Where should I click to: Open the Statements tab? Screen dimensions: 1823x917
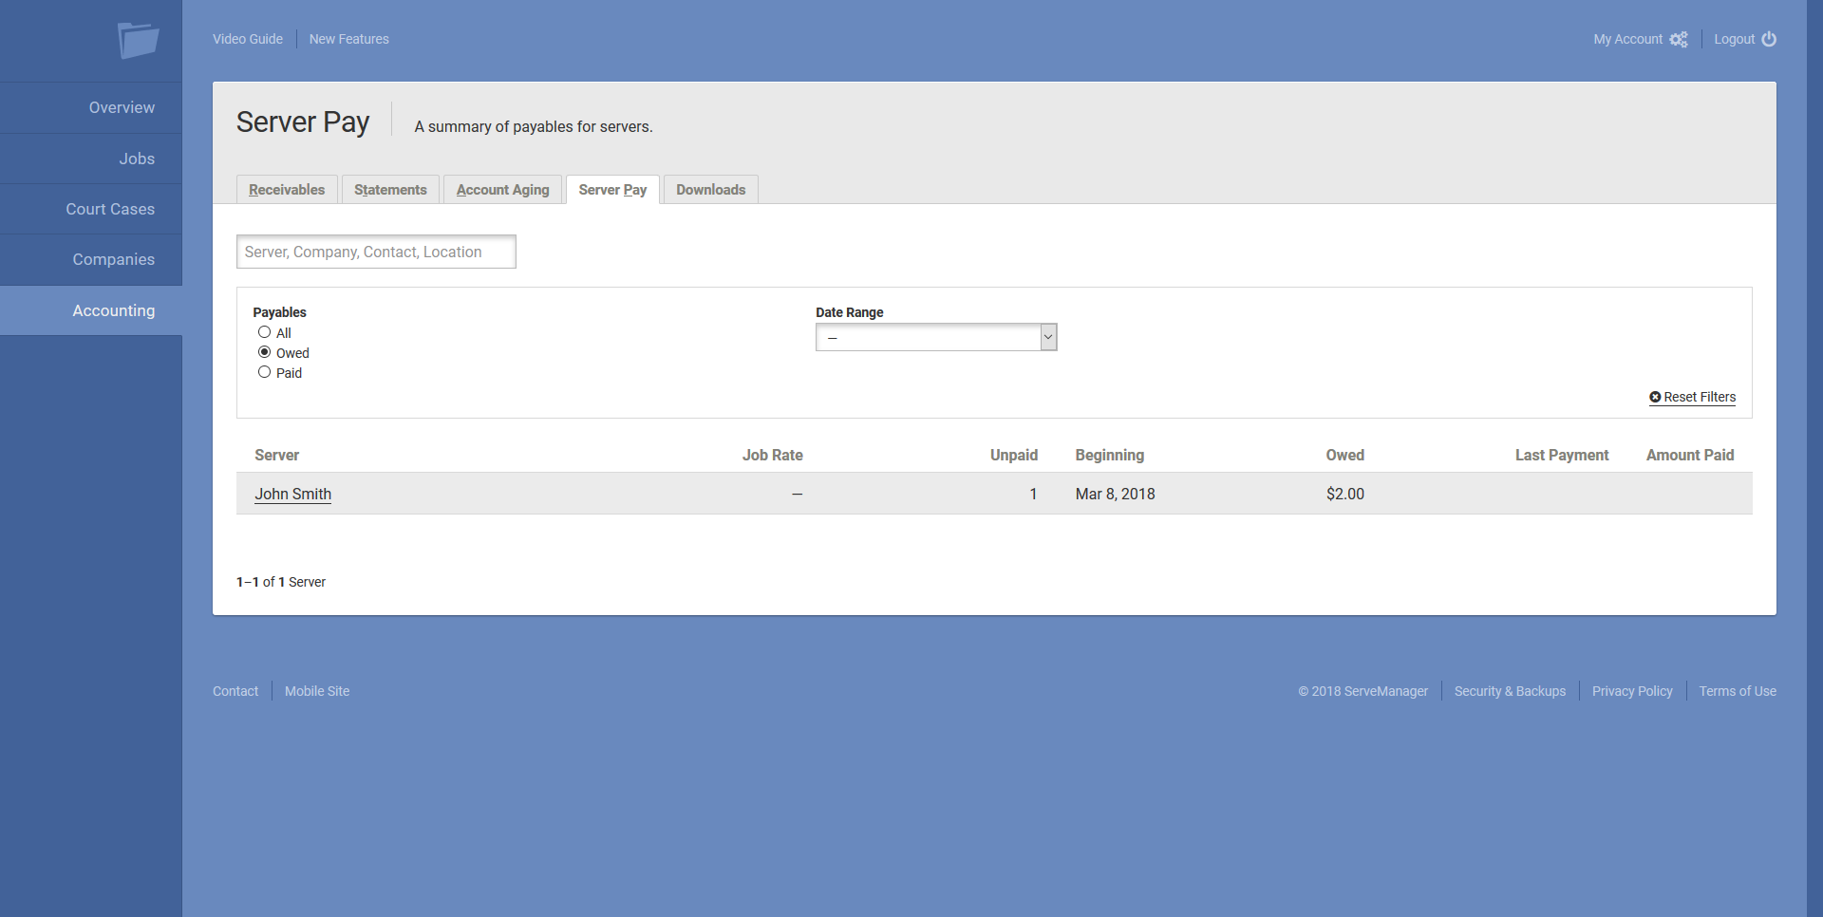[390, 189]
